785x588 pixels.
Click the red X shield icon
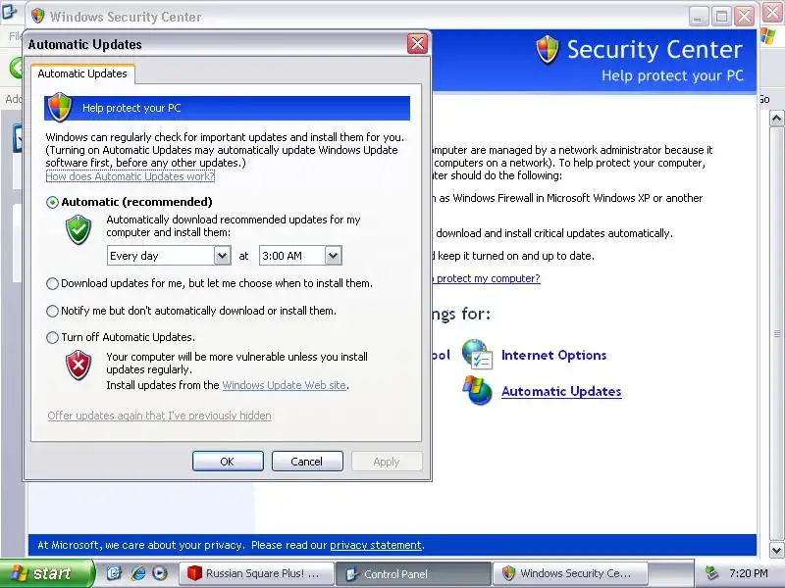[x=78, y=365]
